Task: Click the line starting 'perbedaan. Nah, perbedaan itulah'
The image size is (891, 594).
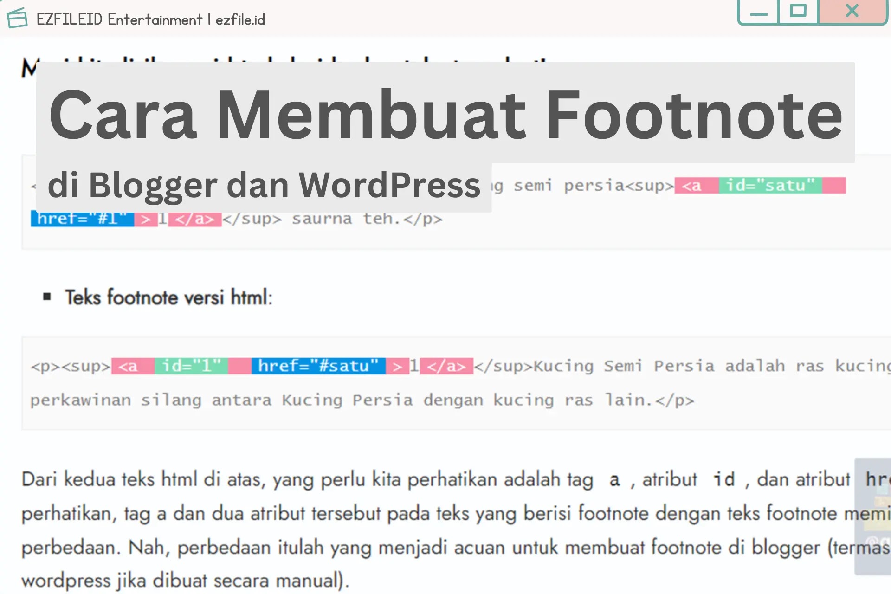Action: pos(456,548)
